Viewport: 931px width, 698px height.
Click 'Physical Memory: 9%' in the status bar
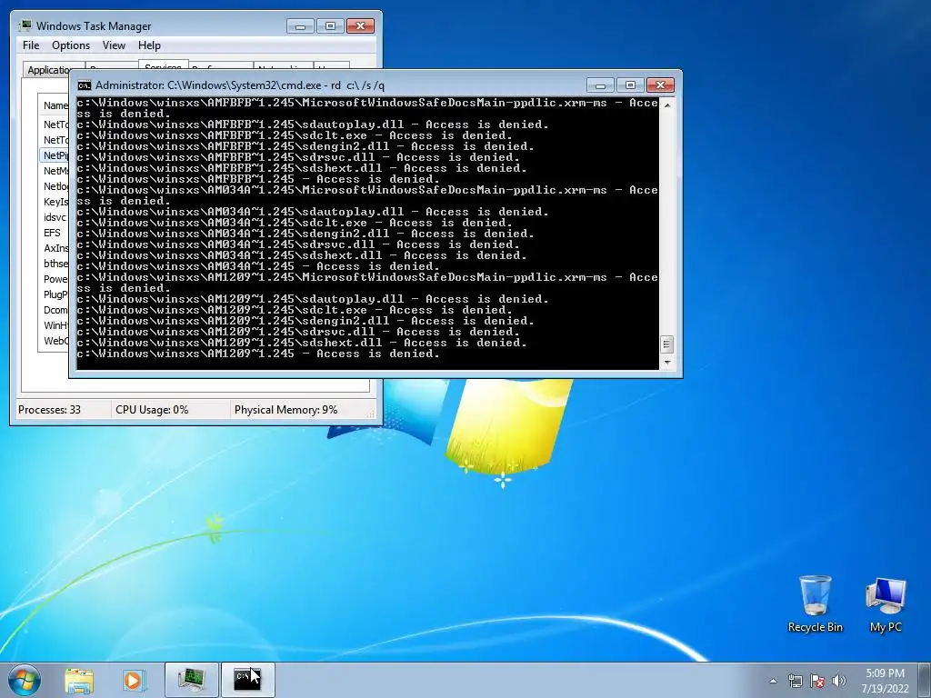285,410
